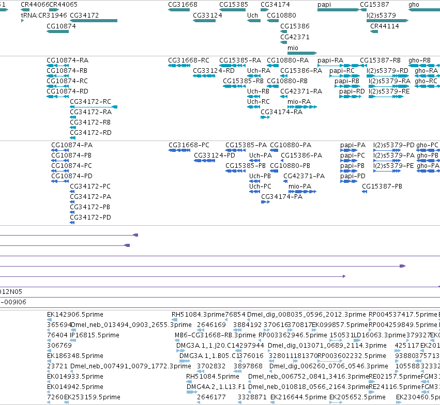This screenshot has width=440, height=405.
Task: Click the CG15387 gene label
Action: (375, 5)
